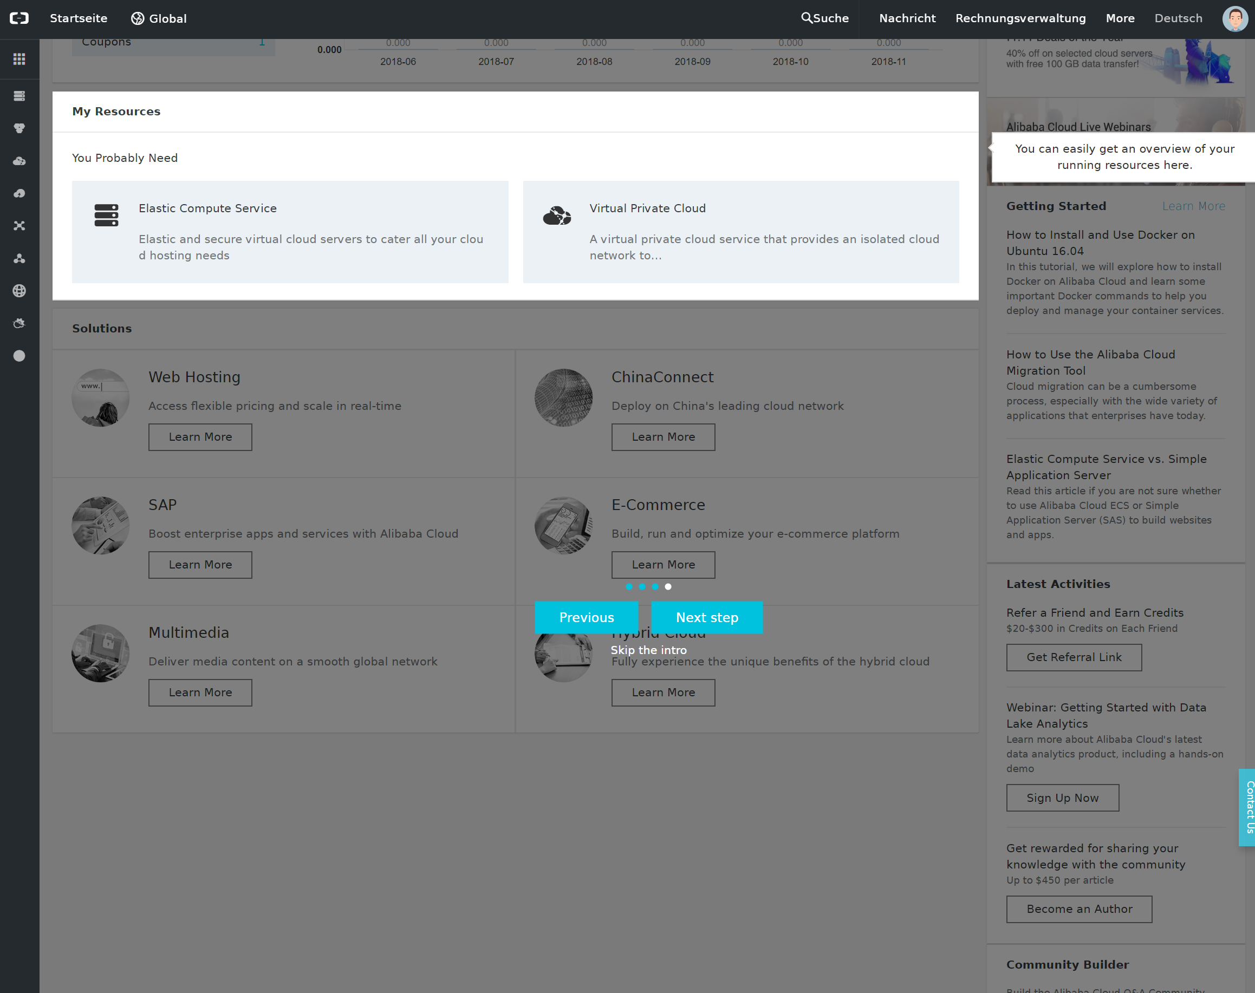Click the E-Commerce thumbnail image
1255x993 pixels.
[563, 526]
